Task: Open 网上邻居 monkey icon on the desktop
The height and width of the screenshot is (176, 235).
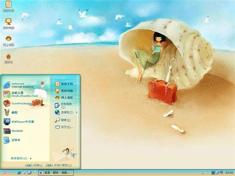Action: click(x=8, y=41)
